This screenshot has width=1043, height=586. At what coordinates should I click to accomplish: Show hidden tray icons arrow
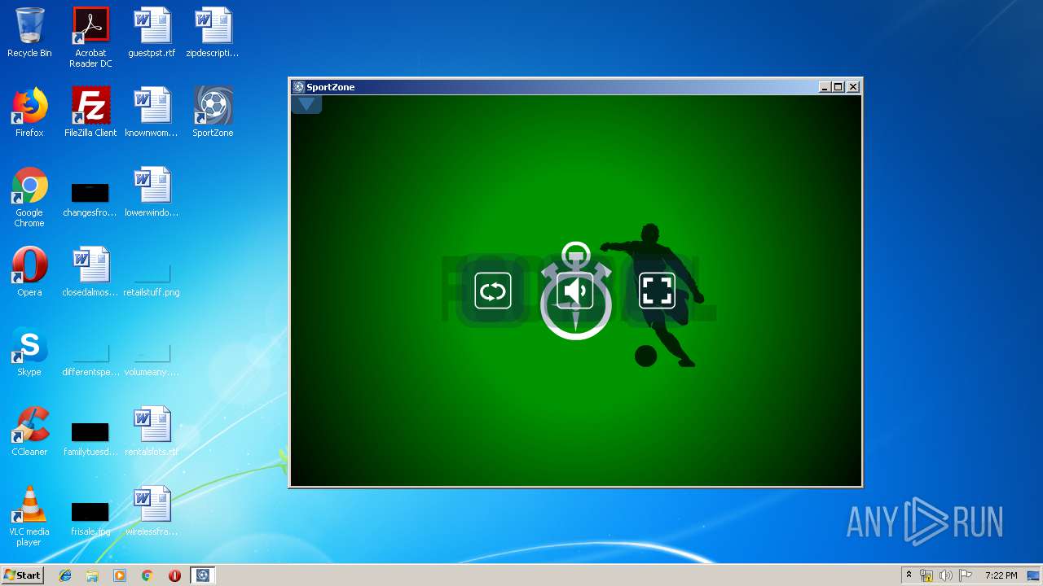(909, 575)
